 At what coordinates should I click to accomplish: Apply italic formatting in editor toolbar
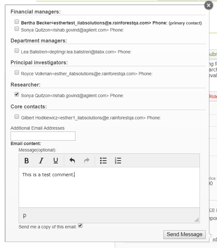tap(41, 161)
